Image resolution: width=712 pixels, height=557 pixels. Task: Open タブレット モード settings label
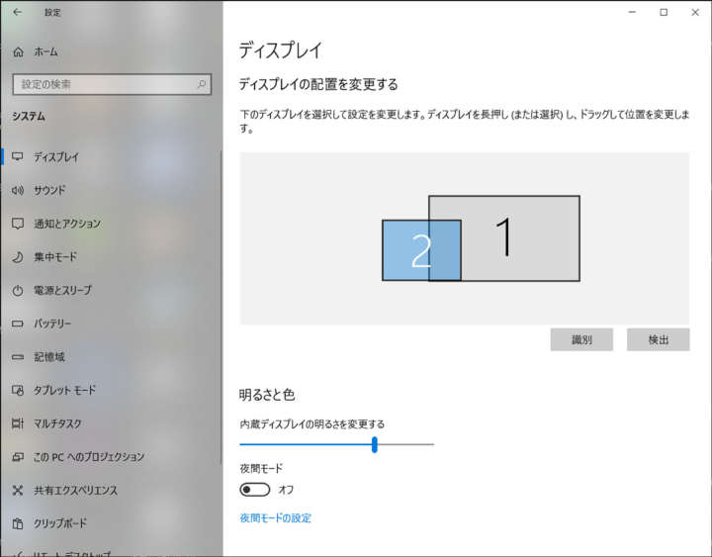point(65,390)
